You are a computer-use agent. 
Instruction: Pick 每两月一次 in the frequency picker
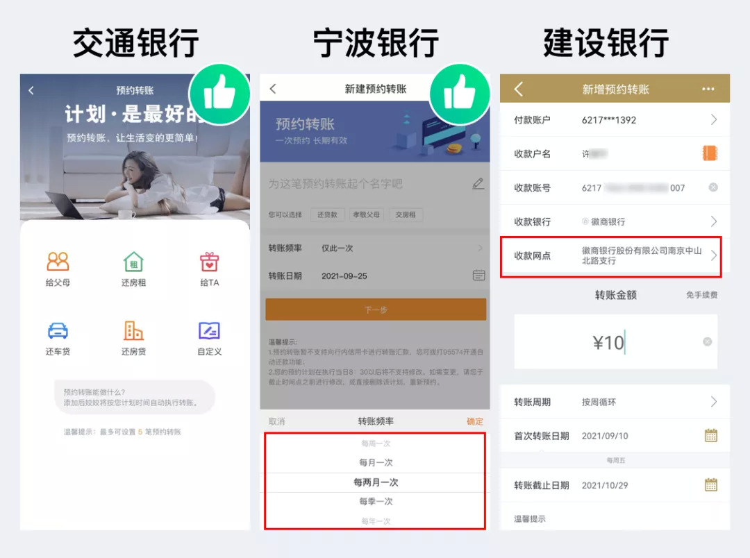coord(376,482)
